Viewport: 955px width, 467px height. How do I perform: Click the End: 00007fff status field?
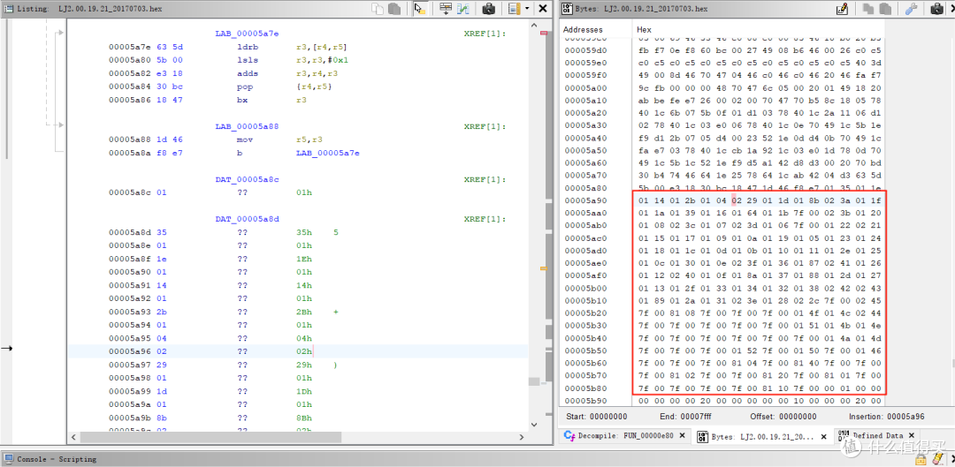pos(686,417)
